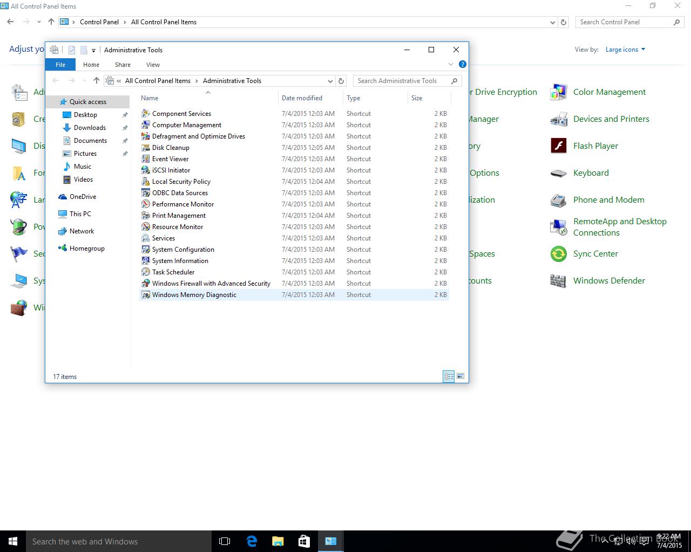Select the Performance Monitor icon

145,204
